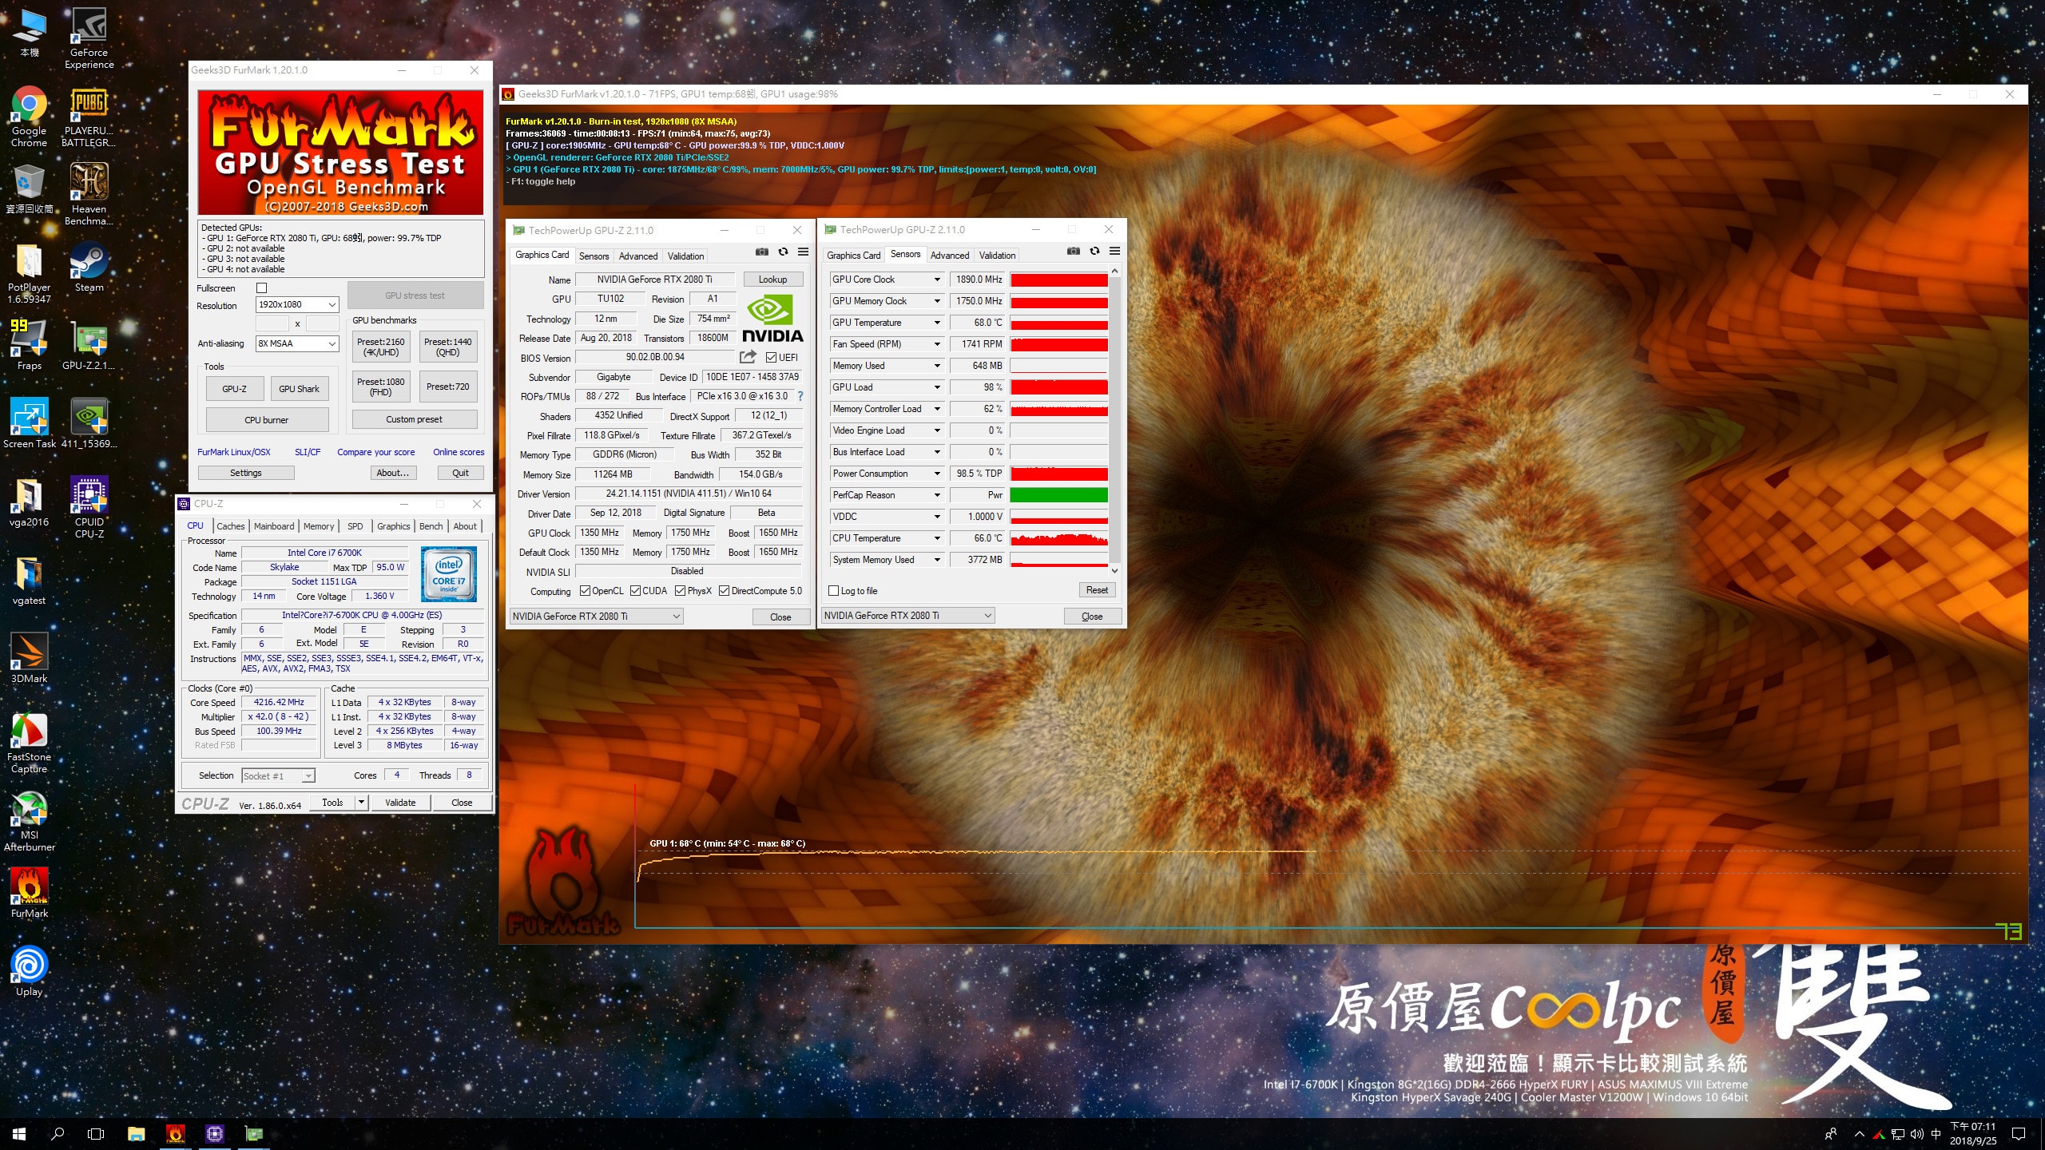Click the screenshot camera icon in GPU-Z Graphics Card window
The width and height of the screenshot is (2045, 1150).
pyautogui.click(x=762, y=252)
